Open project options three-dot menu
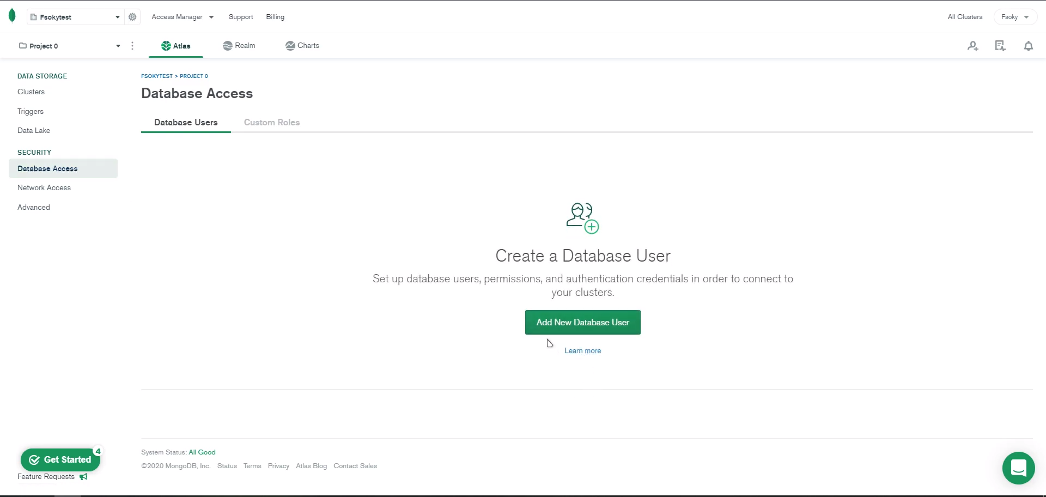Viewport: 1046px width, 497px height. tap(132, 46)
